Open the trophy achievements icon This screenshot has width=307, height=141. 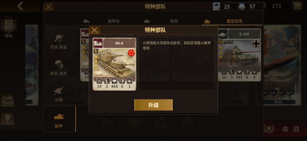(x=8, y=118)
